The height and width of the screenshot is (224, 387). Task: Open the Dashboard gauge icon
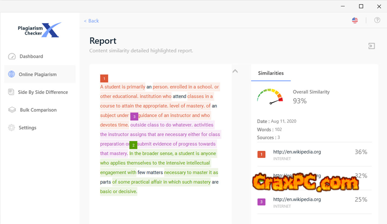pyautogui.click(x=12, y=56)
